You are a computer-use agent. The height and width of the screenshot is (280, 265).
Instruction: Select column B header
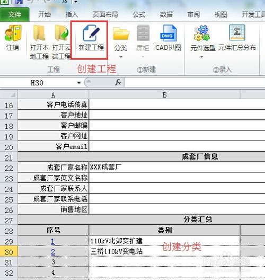pyautogui.click(x=164, y=94)
